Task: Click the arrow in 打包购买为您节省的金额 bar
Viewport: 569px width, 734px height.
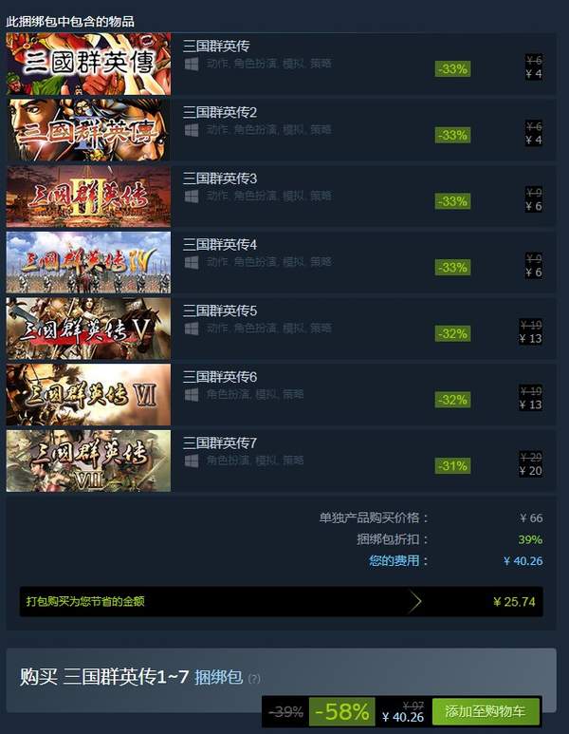Action: click(x=414, y=601)
